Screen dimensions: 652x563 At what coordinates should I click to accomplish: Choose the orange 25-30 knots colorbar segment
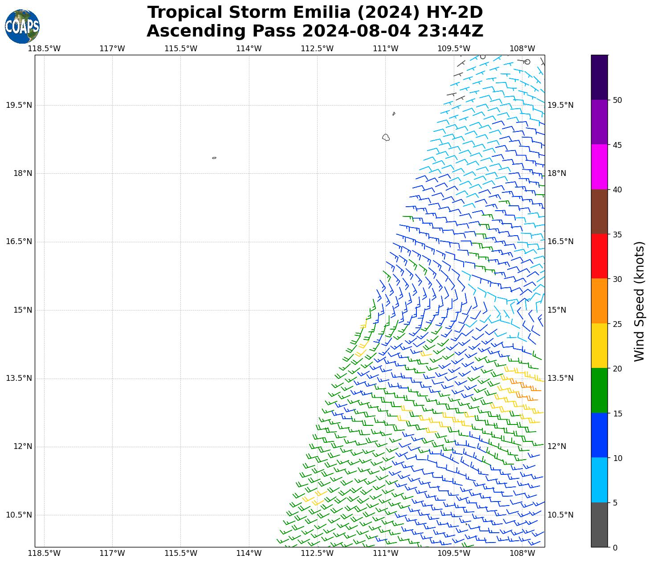[599, 301]
